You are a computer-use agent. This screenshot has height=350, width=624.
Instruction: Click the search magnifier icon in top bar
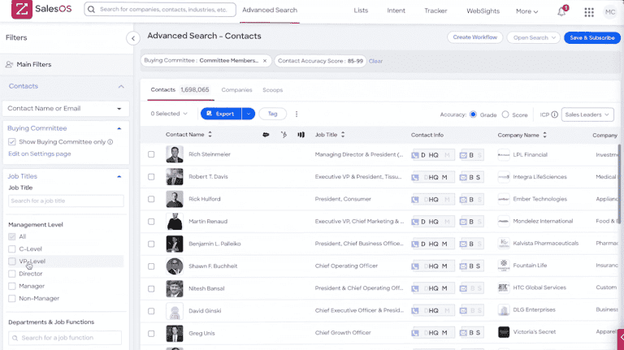point(92,10)
